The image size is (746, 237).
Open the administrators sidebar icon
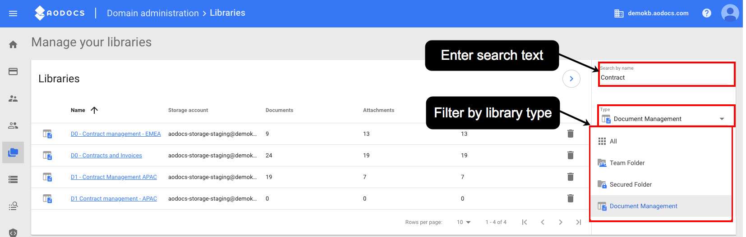click(13, 98)
